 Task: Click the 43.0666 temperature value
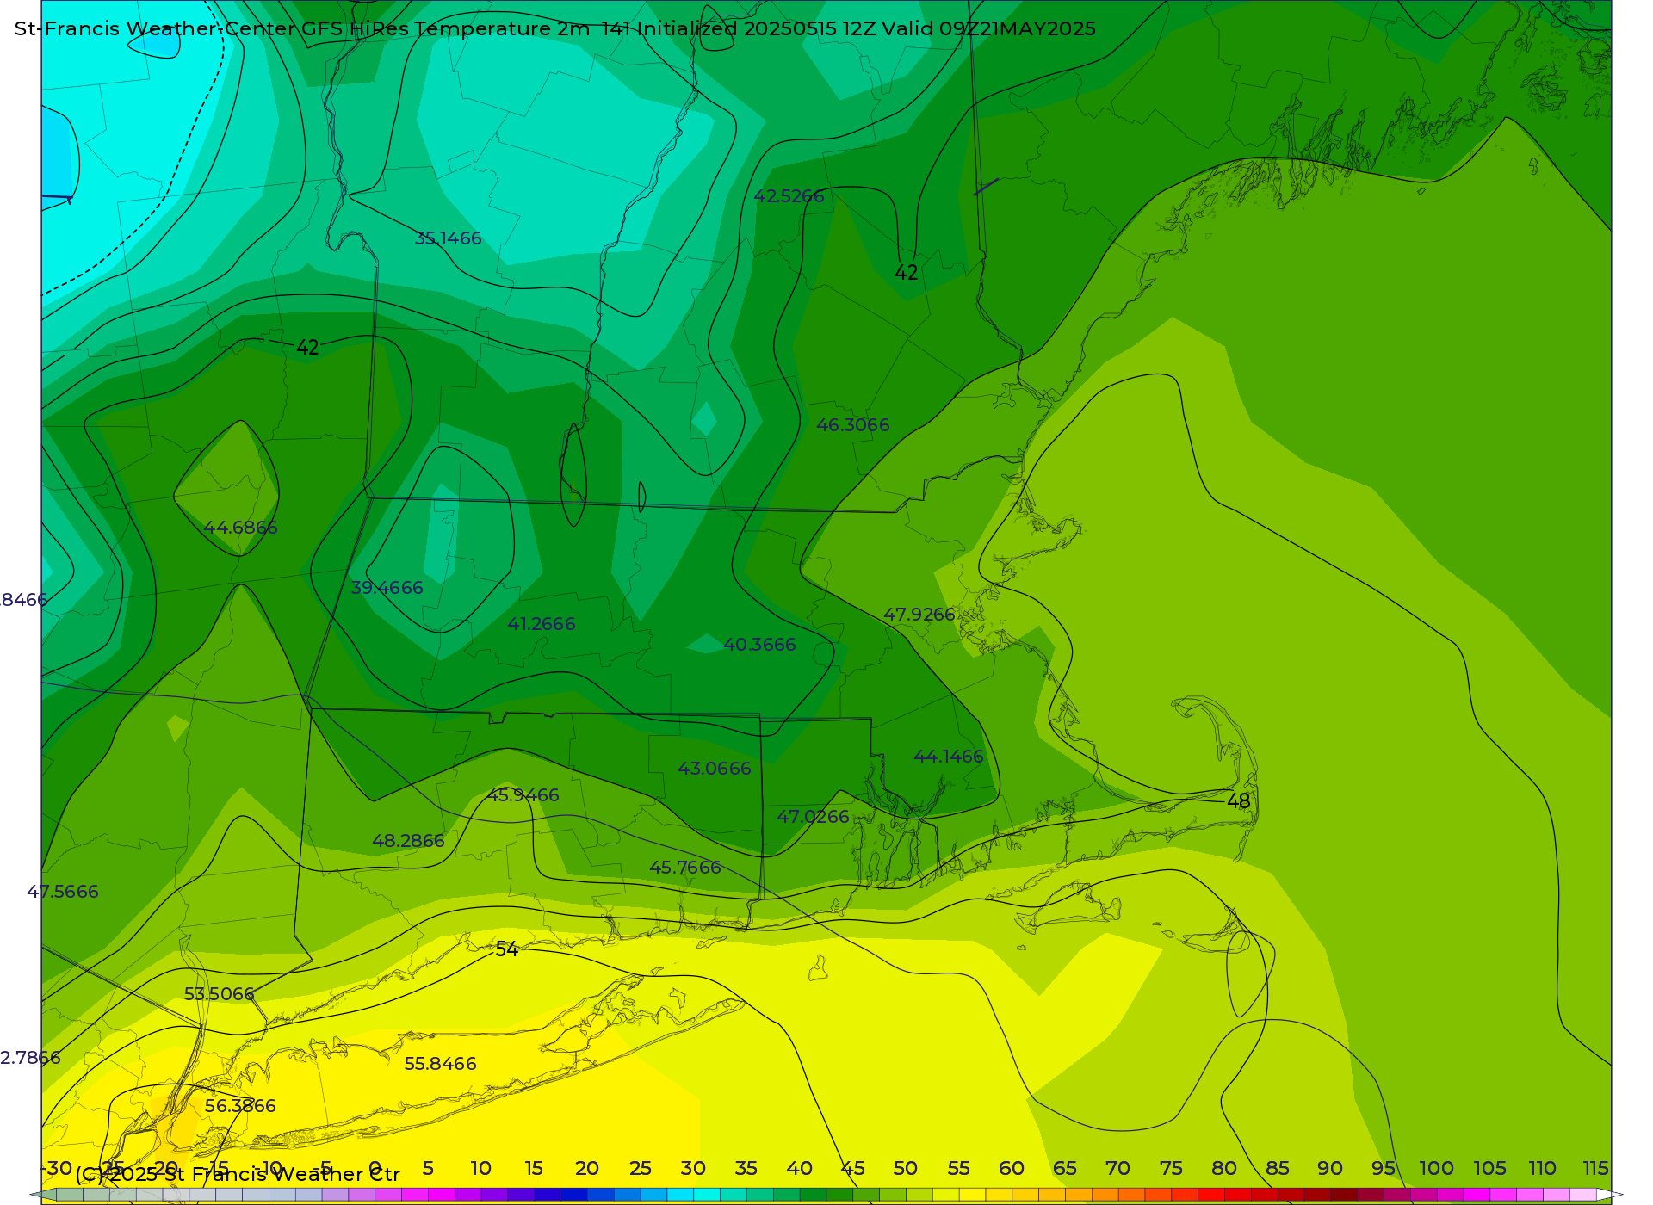[714, 769]
